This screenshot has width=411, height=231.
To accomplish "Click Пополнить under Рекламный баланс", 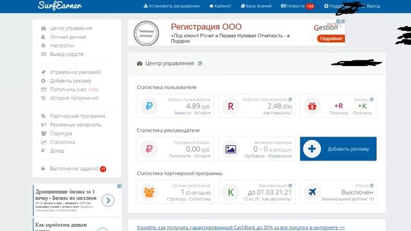I will tap(180, 156).
